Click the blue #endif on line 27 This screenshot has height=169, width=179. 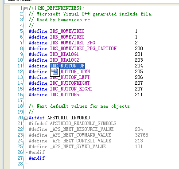(x=37, y=158)
